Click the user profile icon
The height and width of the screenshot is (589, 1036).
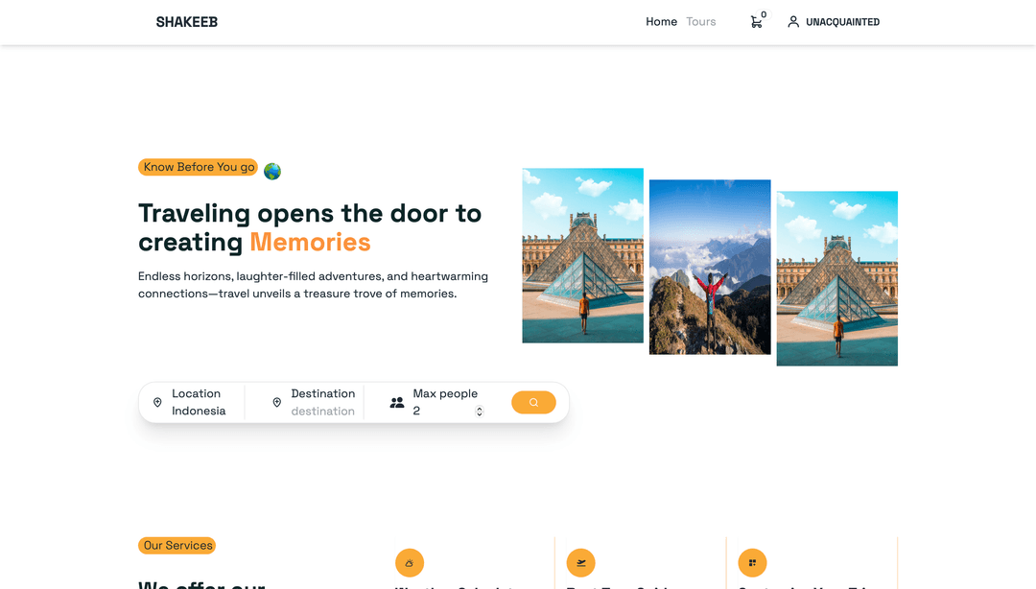tap(793, 22)
